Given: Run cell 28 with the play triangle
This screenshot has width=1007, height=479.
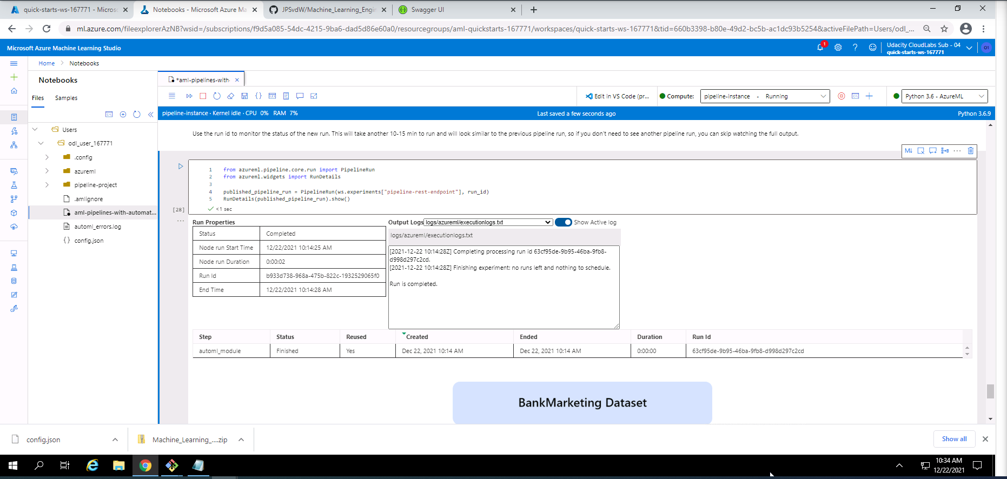Looking at the screenshot, I should tap(181, 167).
